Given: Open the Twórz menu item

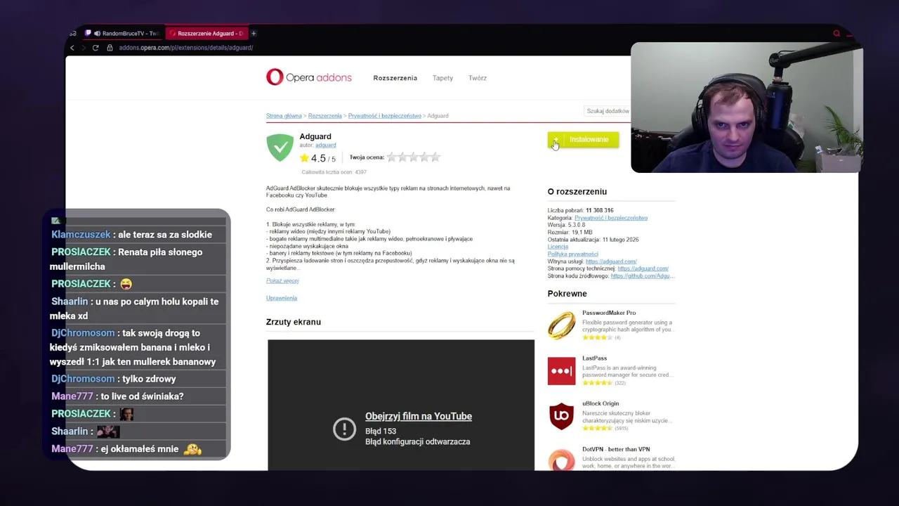Looking at the screenshot, I should coord(478,78).
